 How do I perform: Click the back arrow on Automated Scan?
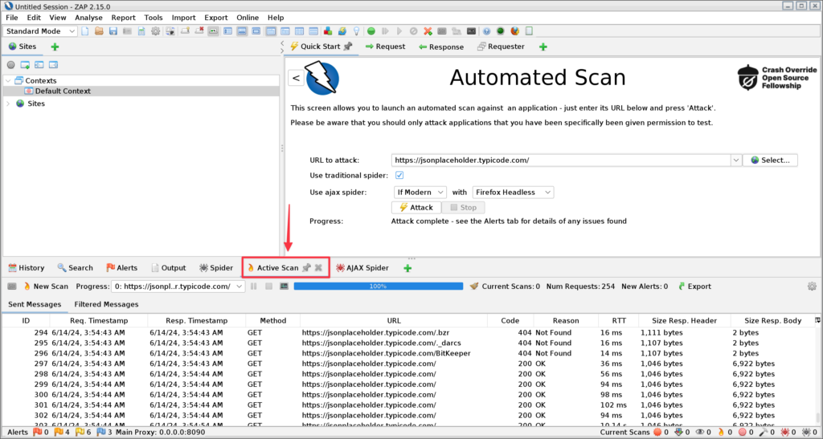[296, 78]
